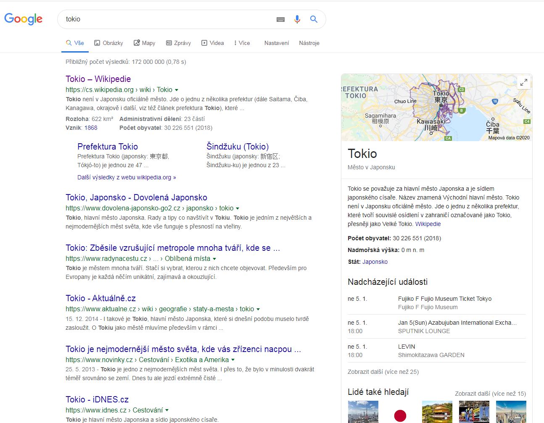Screen dimensions: 544x423
Task: Click the golden pavilion thumbnail under Lidé také hledají
Action: [437, 412]
